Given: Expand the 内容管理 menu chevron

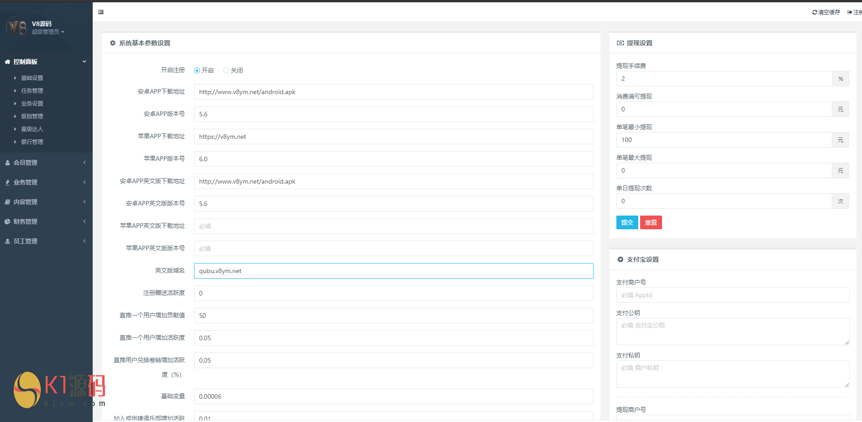Looking at the screenshot, I should point(84,202).
